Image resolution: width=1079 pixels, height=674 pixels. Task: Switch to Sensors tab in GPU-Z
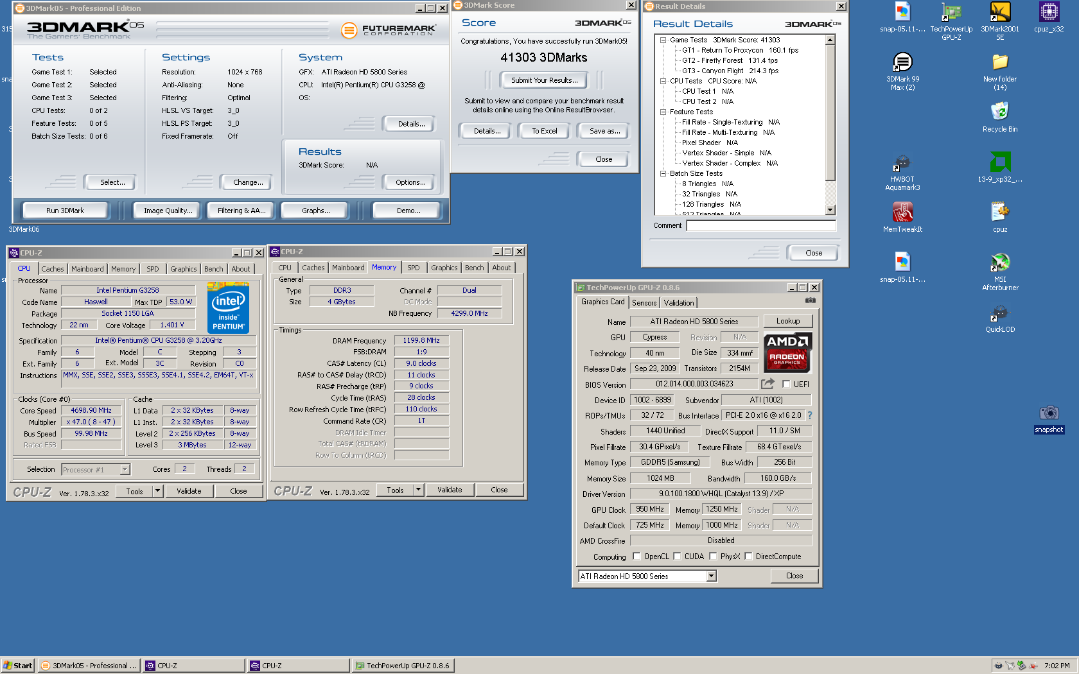[x=644, y=303]
